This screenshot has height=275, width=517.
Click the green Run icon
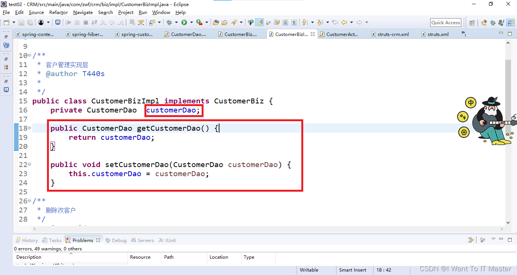184,22
